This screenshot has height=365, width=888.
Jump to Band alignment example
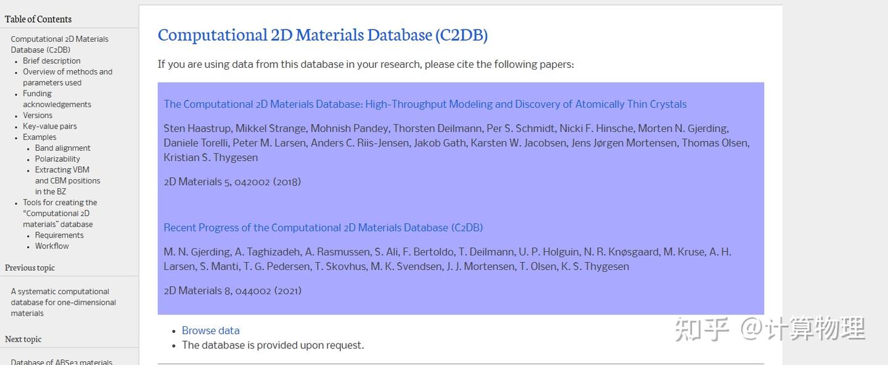click(63, 148)
